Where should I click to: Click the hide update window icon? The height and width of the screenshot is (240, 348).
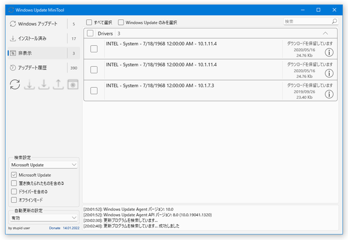pos(73,84)
